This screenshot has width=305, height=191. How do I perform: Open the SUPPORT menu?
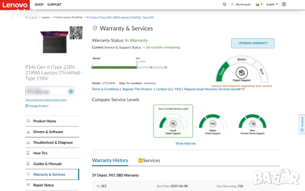54,4
